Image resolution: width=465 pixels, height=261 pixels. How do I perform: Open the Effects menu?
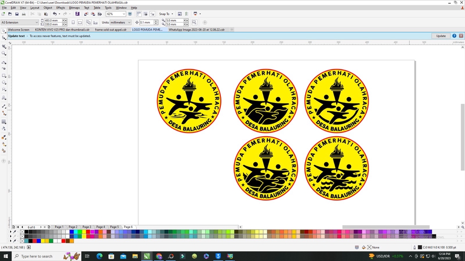(61, 8)
